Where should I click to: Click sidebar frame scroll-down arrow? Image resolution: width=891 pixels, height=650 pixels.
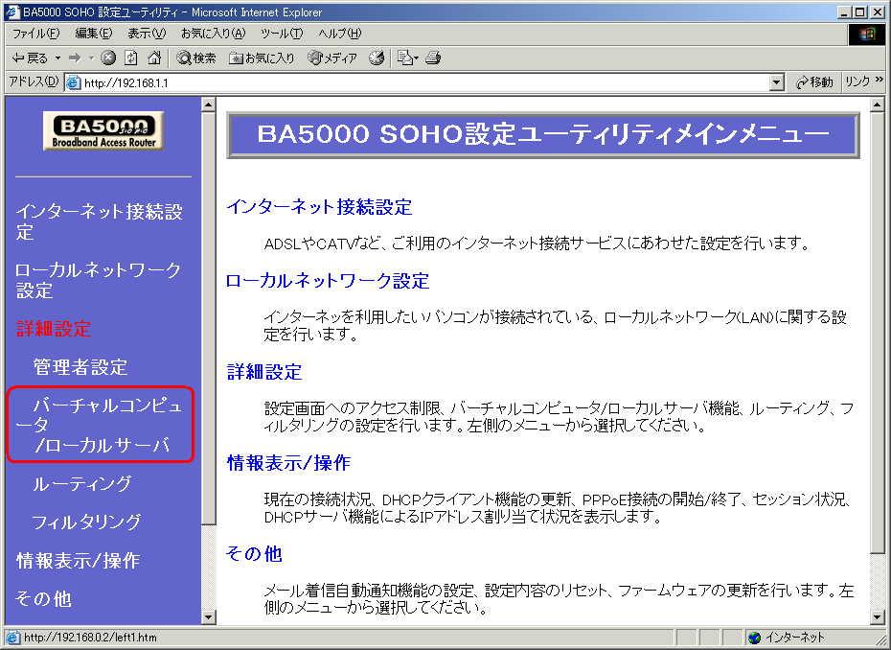pyautogui.click(x=209, y=617)
